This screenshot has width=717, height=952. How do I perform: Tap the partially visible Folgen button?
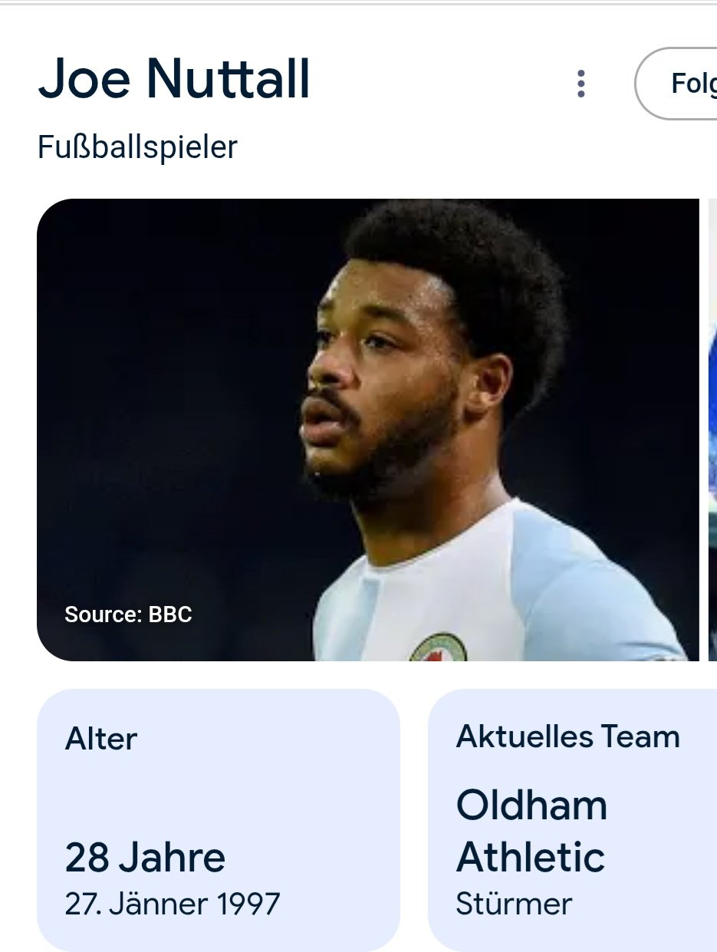click(x=676, y=84)
